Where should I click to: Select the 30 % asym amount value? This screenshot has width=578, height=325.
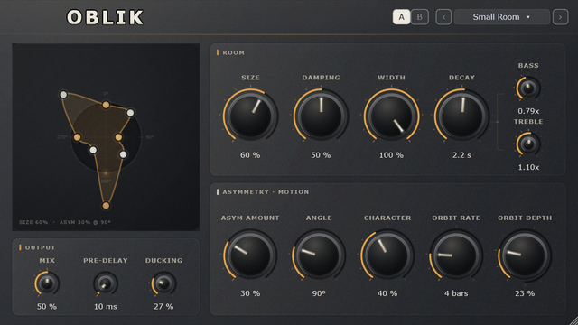click(250, 293)
